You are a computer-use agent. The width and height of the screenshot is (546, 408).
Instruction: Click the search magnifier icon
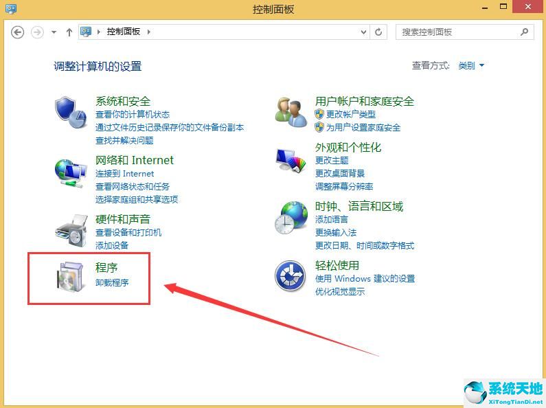tap(524, 32)
